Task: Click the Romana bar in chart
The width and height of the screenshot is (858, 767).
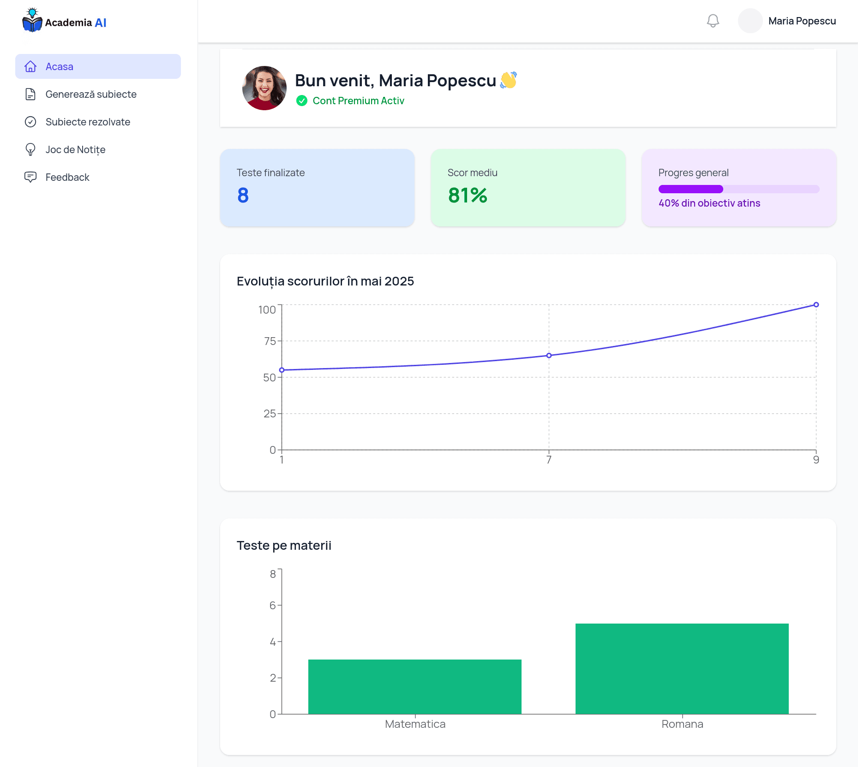Action: pyautogui.click(x=682, y=668)
